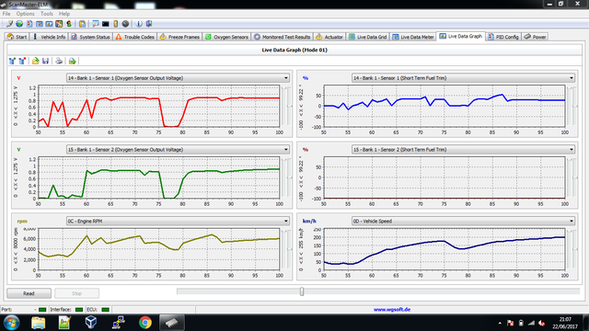Click the Engine RPM graph plot
589x331 pixels.
[x=159, y=249]
